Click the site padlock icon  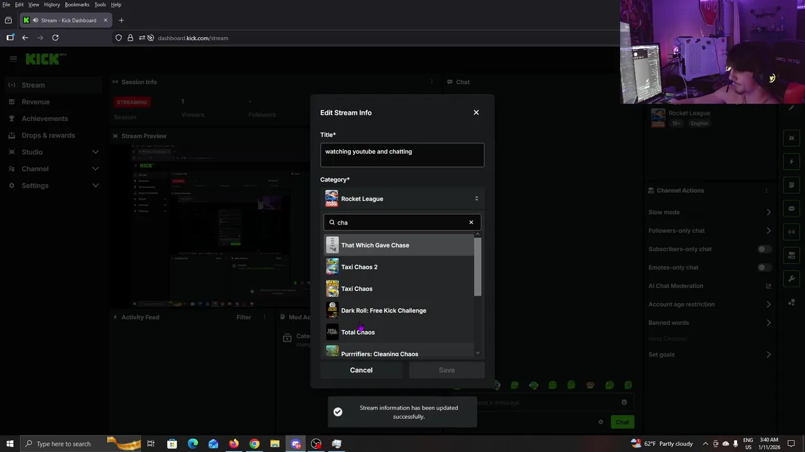(130, 38)
